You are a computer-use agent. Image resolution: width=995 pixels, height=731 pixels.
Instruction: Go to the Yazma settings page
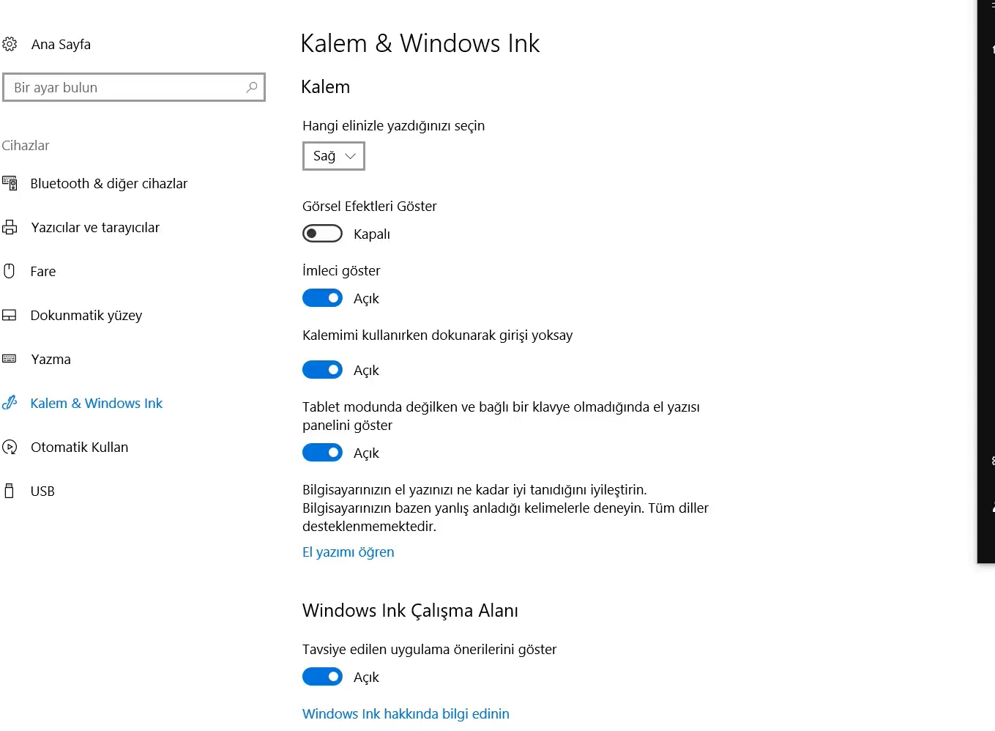[51, 360]
